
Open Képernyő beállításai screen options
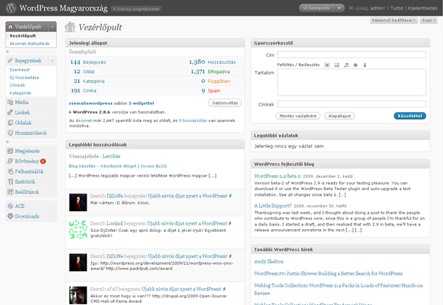pos(393,21)
